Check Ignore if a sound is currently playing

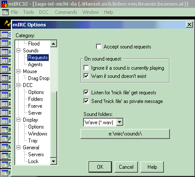[86, 68]
